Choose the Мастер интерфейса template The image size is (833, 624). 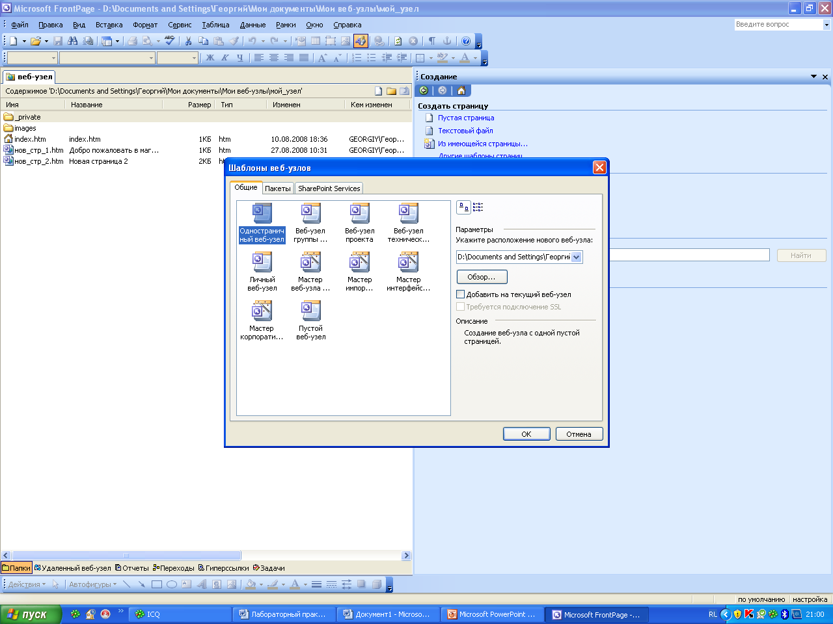coord(409,272)
